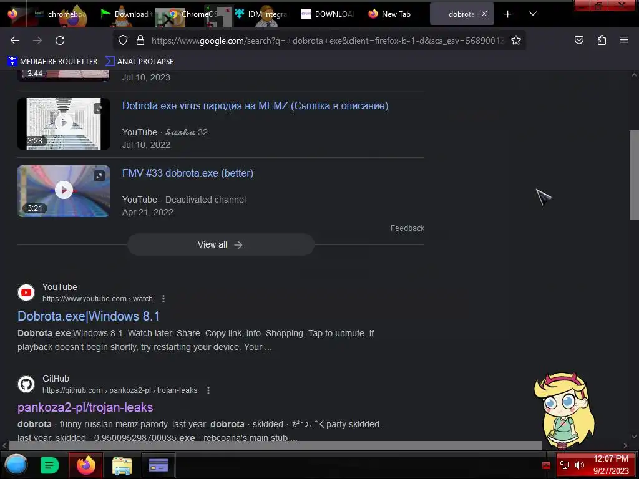Open the volume tray icon
This screenshot has width=639, height=479.
point(580,465)
